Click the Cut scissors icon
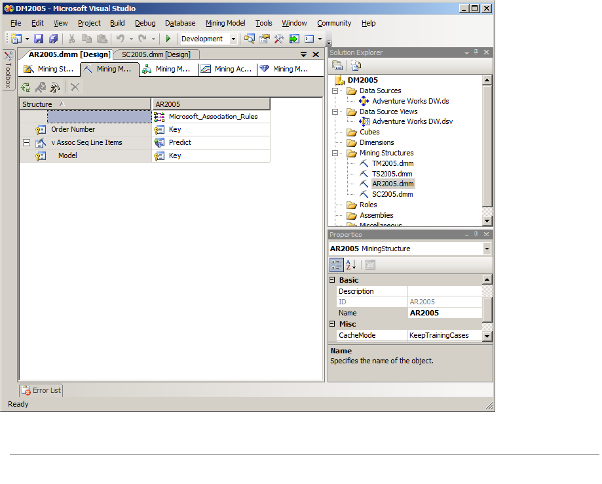The height and width of the screenshot is (484, 602). tap(71, 39)
